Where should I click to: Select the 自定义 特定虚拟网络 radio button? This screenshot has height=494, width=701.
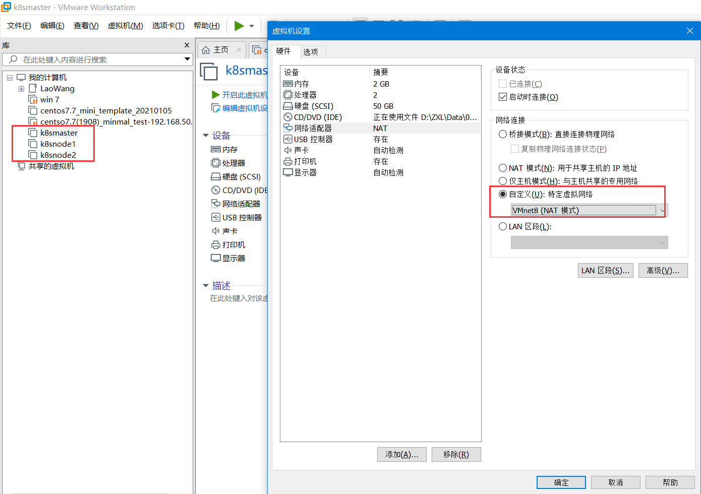(502, 194)
